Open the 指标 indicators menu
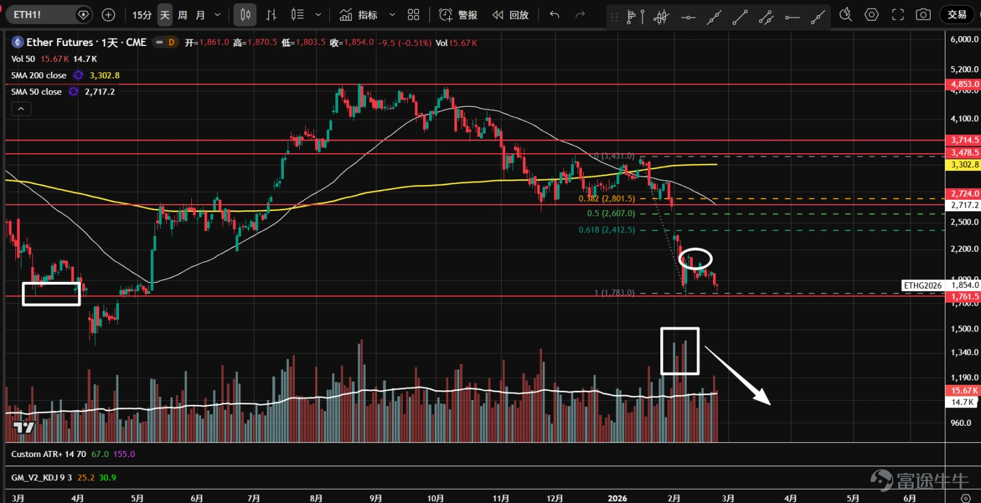The width and height of the screenshot is (981, 503). pos(359,15)
